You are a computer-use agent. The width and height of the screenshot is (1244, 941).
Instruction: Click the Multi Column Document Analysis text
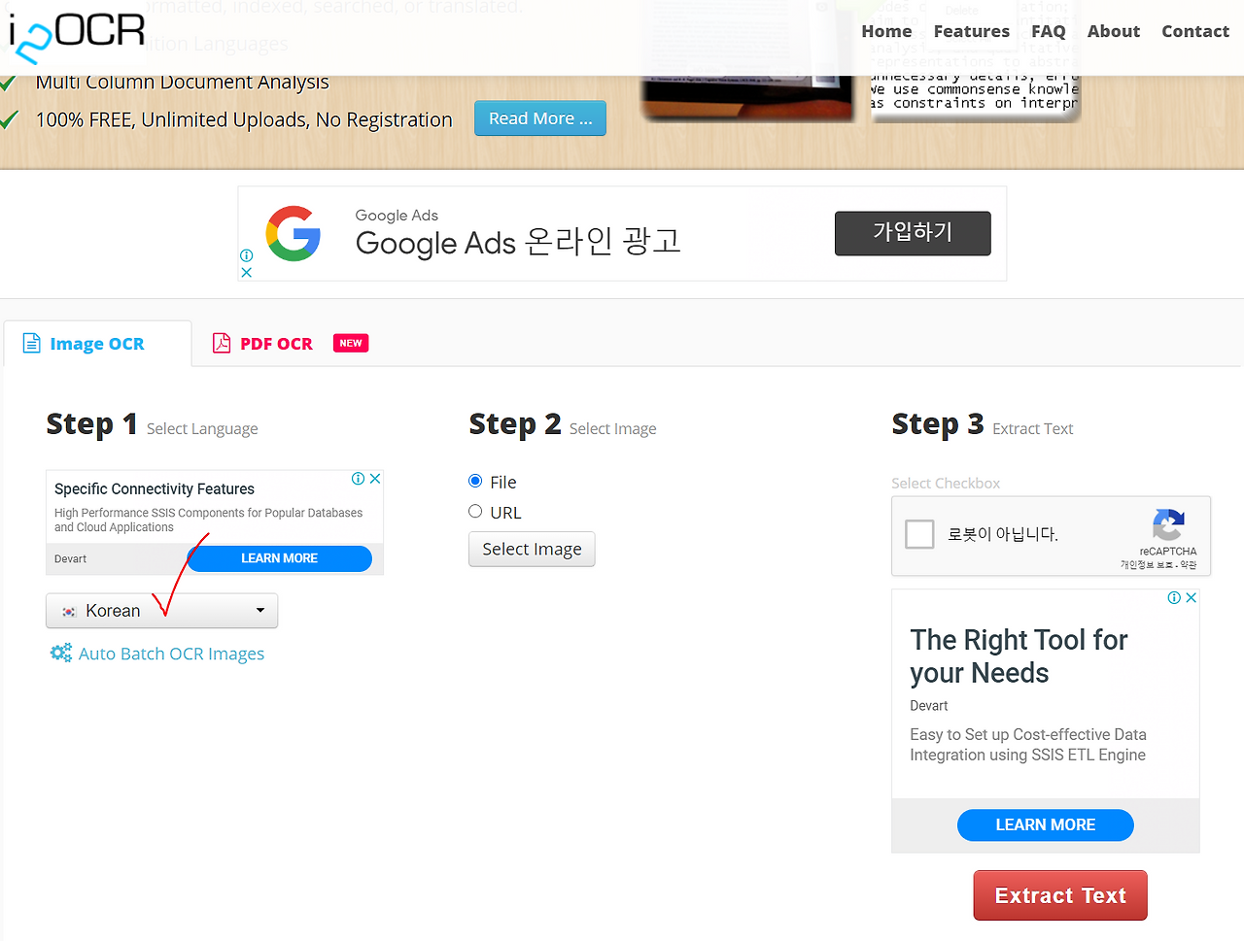(x=182, y=83)
